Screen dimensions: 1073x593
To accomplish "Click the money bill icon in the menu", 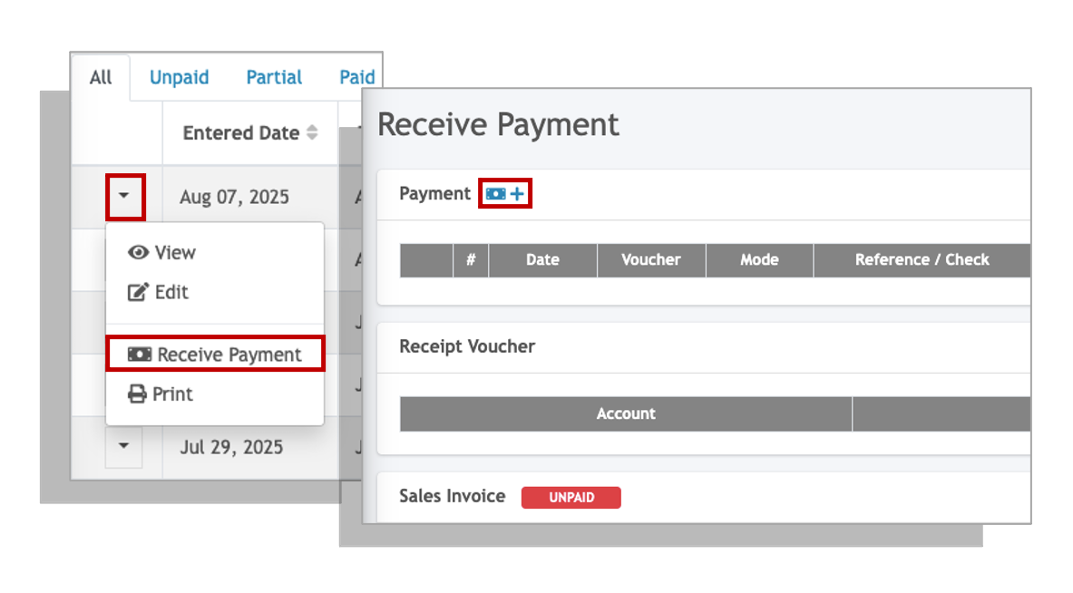I will pyautogui.click(x=140, y=355).
